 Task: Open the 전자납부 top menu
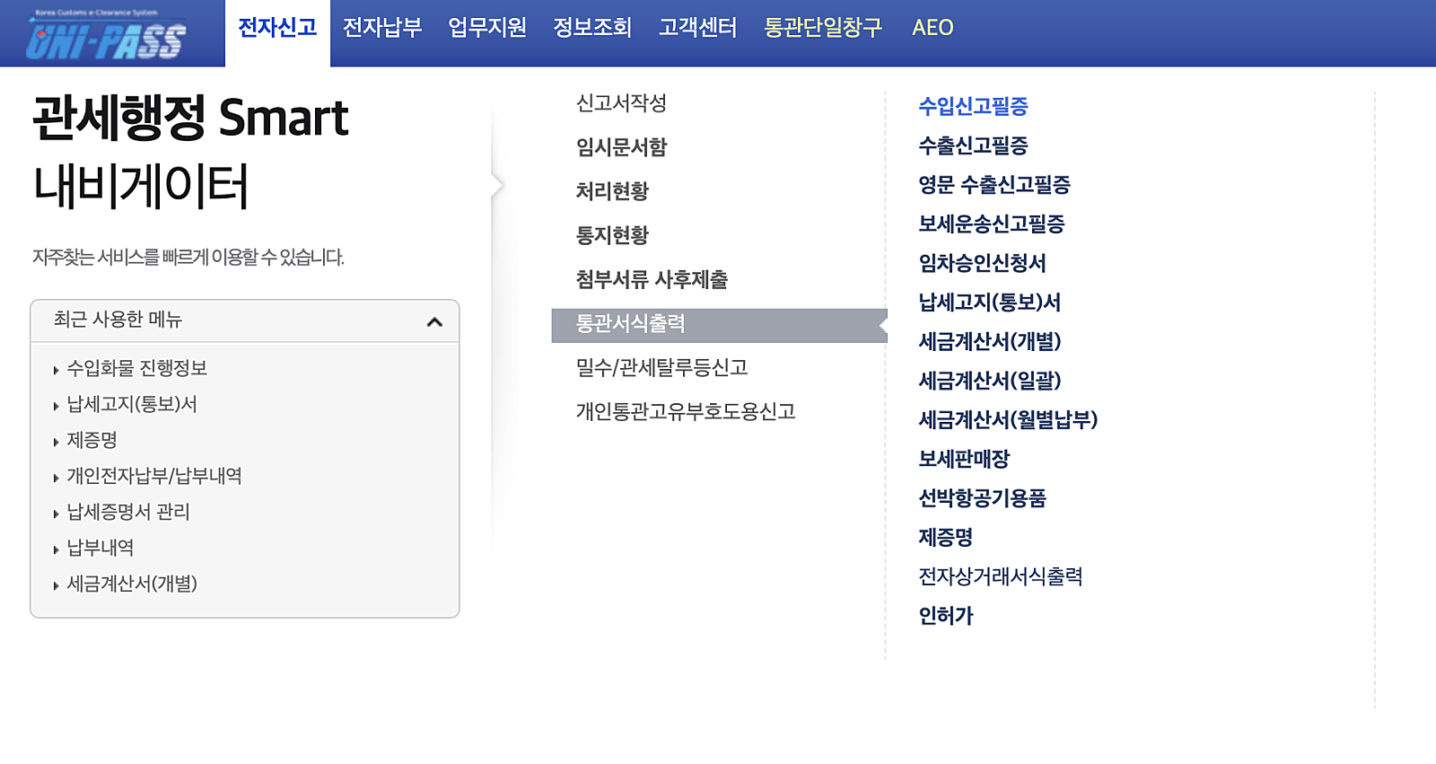click(382, 28)
